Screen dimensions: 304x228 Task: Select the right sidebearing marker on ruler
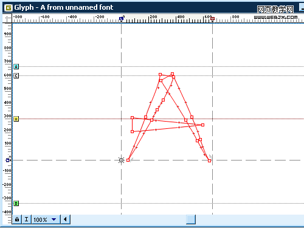click(212, 19)
